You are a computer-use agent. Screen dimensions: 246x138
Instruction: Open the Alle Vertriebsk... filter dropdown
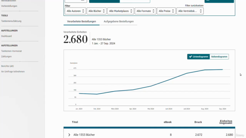190,11
